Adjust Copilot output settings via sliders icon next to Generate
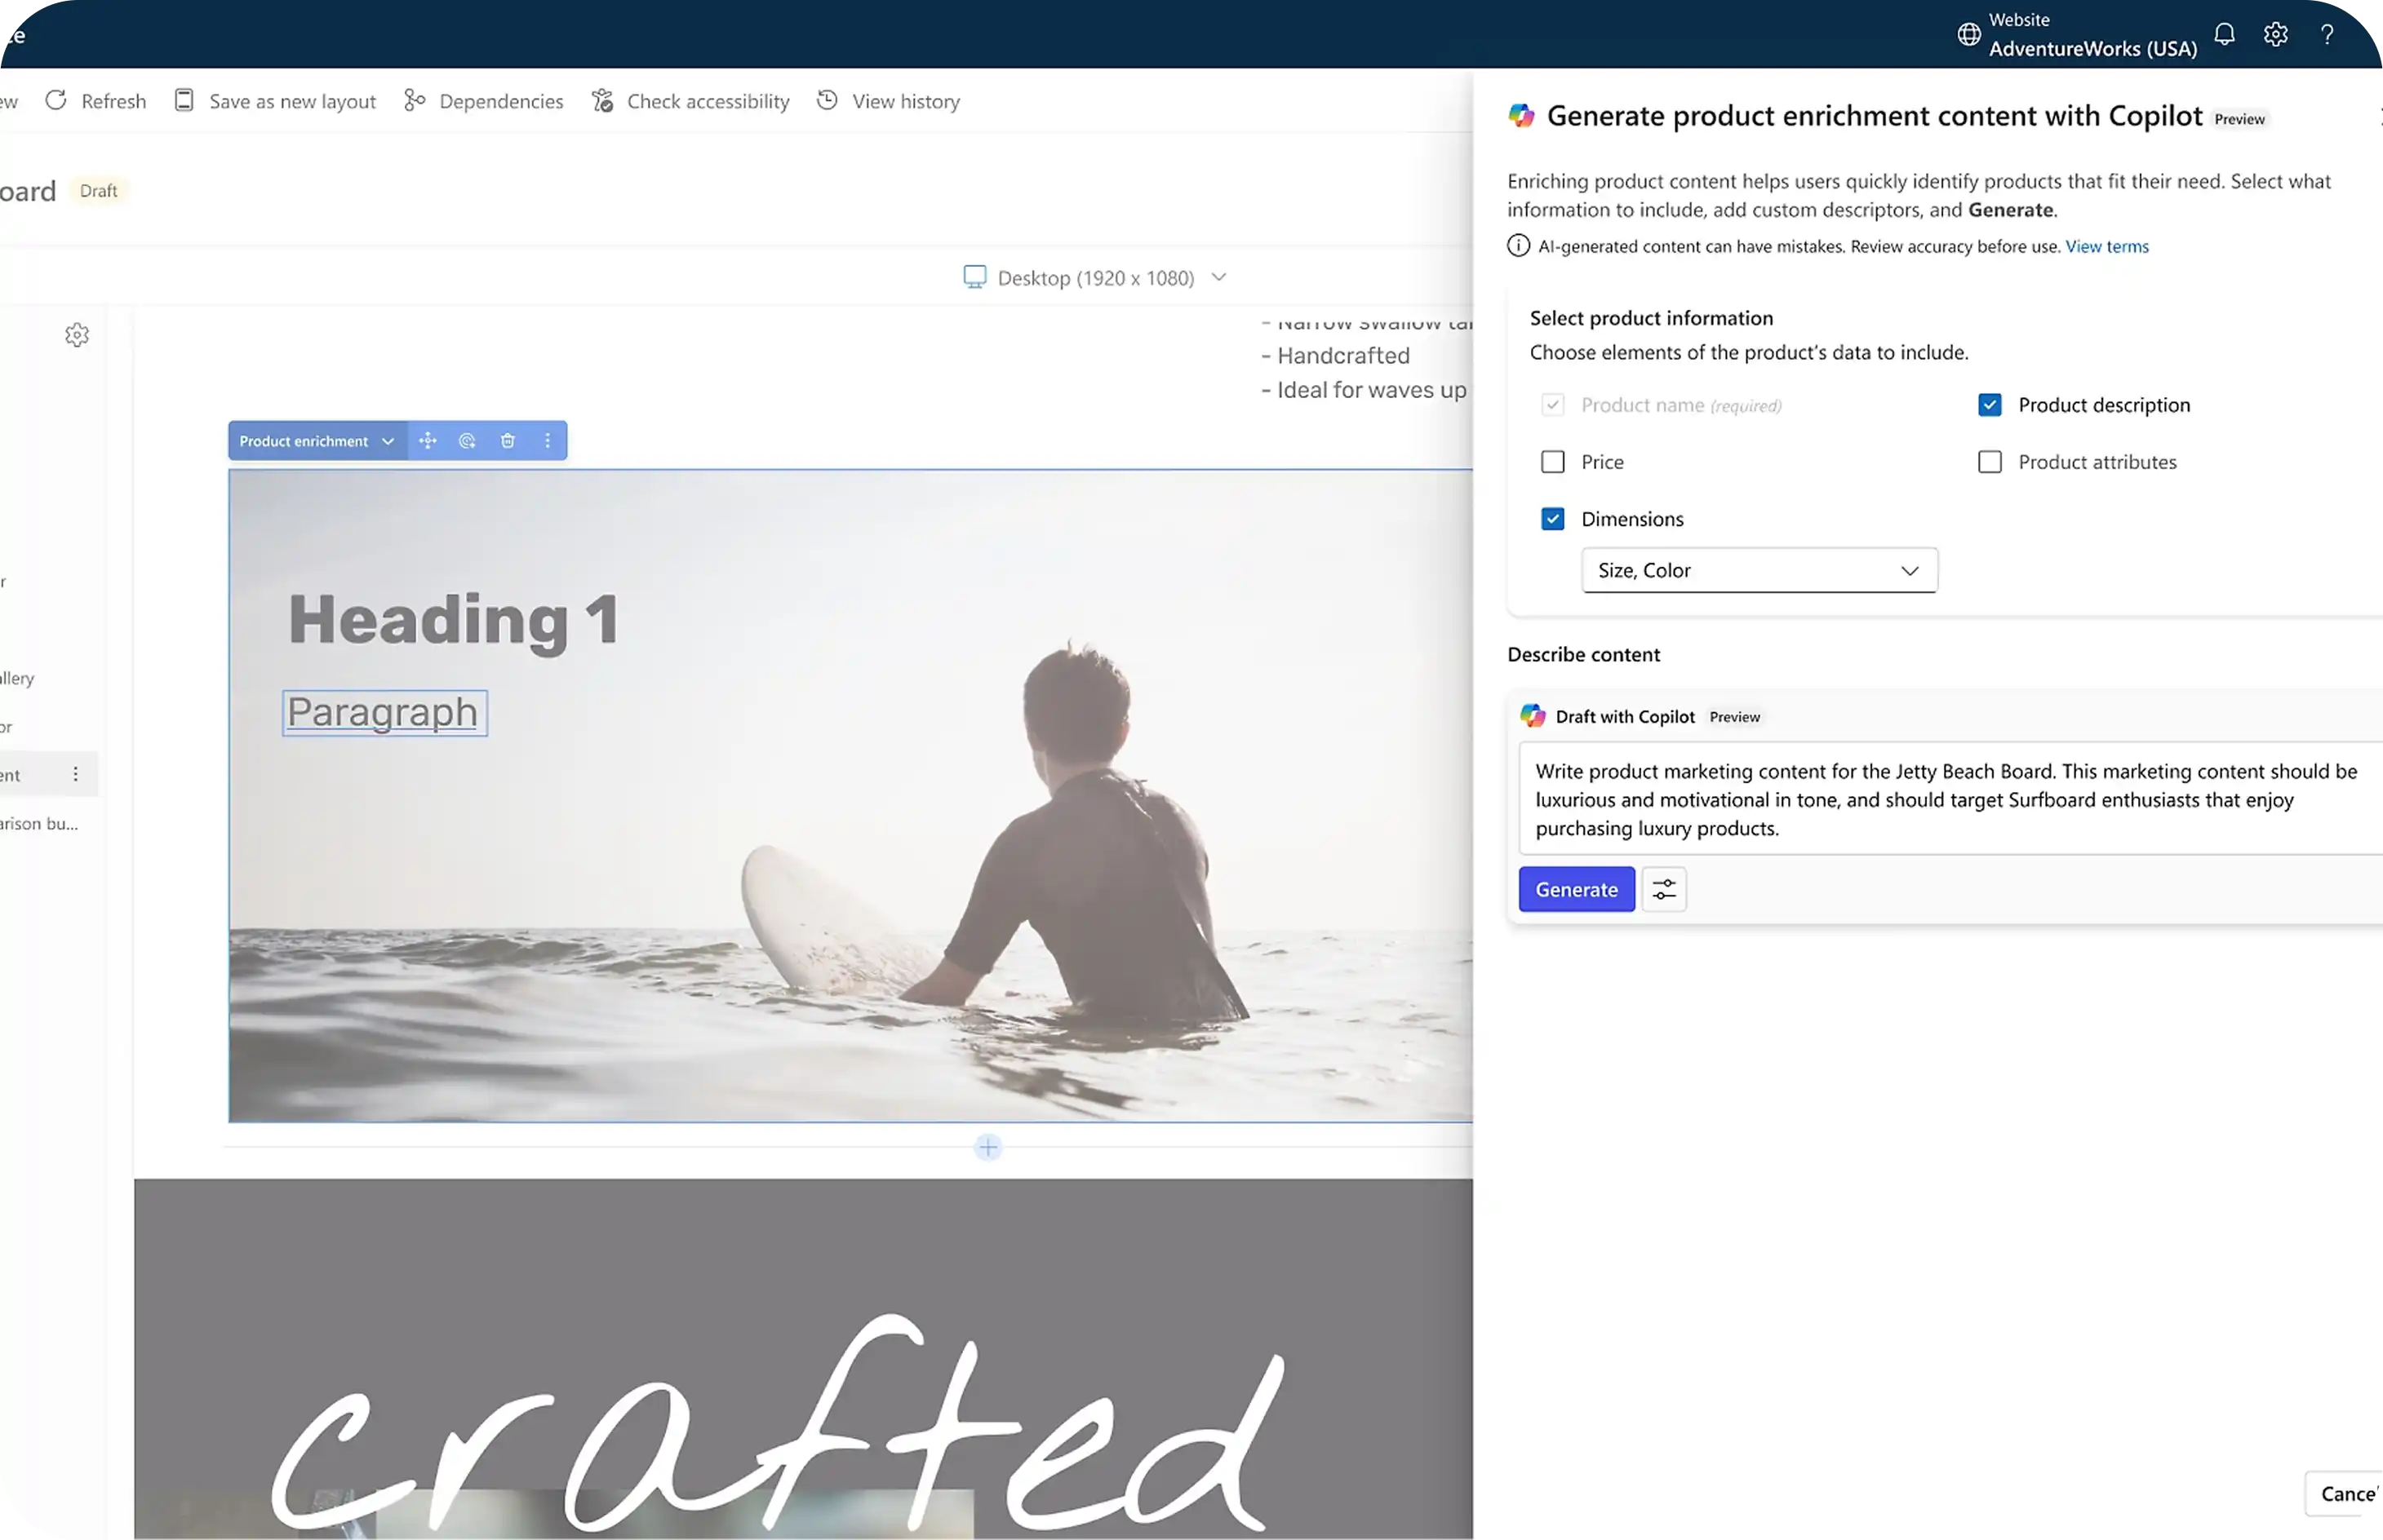 point(1662,889)
